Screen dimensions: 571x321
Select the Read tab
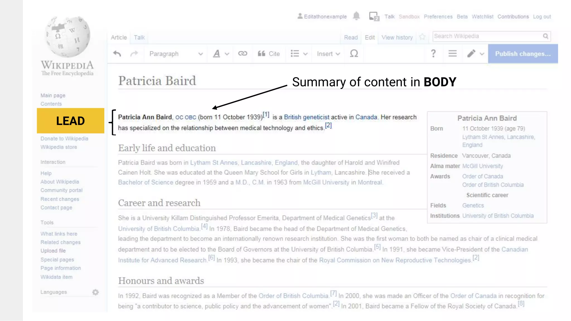point(351,37)
